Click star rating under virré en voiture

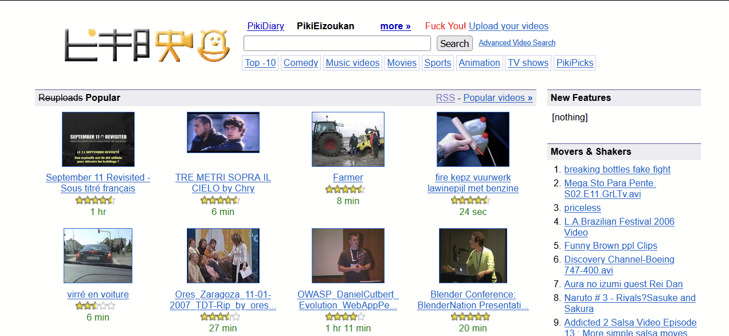[95, 306]
